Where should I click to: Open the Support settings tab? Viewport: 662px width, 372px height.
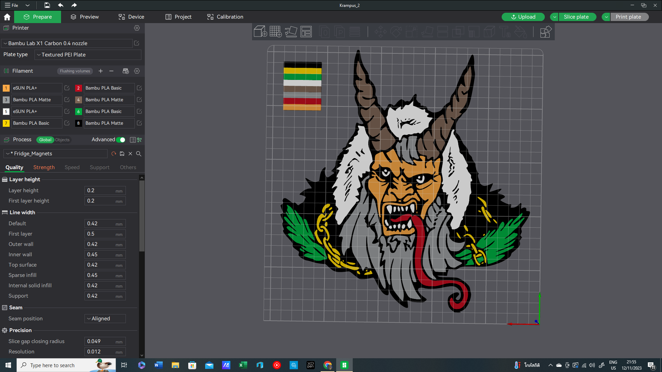(x=100, y=167)
